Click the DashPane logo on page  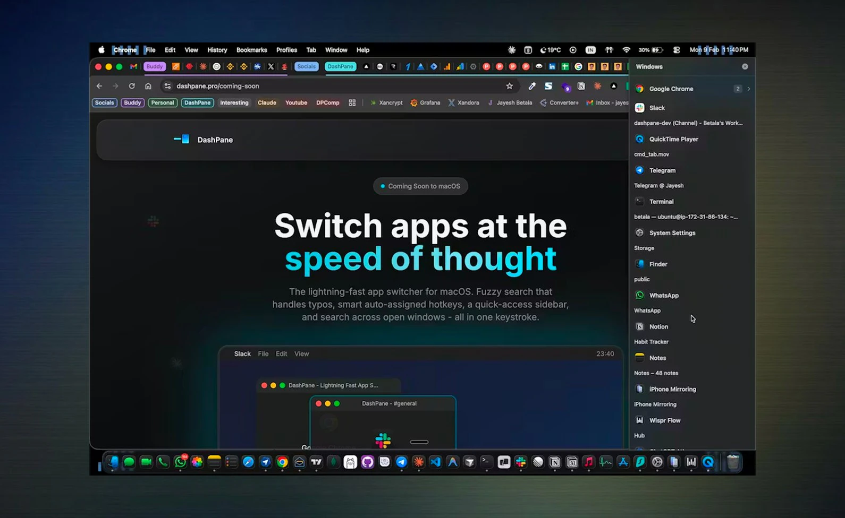coord(204,140)
